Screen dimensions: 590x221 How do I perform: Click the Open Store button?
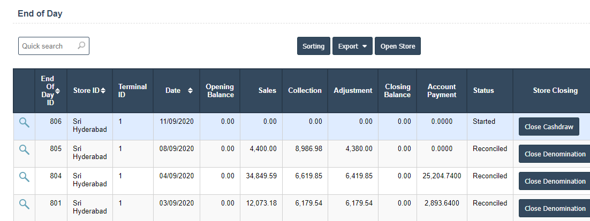click(x=397, y=46)
